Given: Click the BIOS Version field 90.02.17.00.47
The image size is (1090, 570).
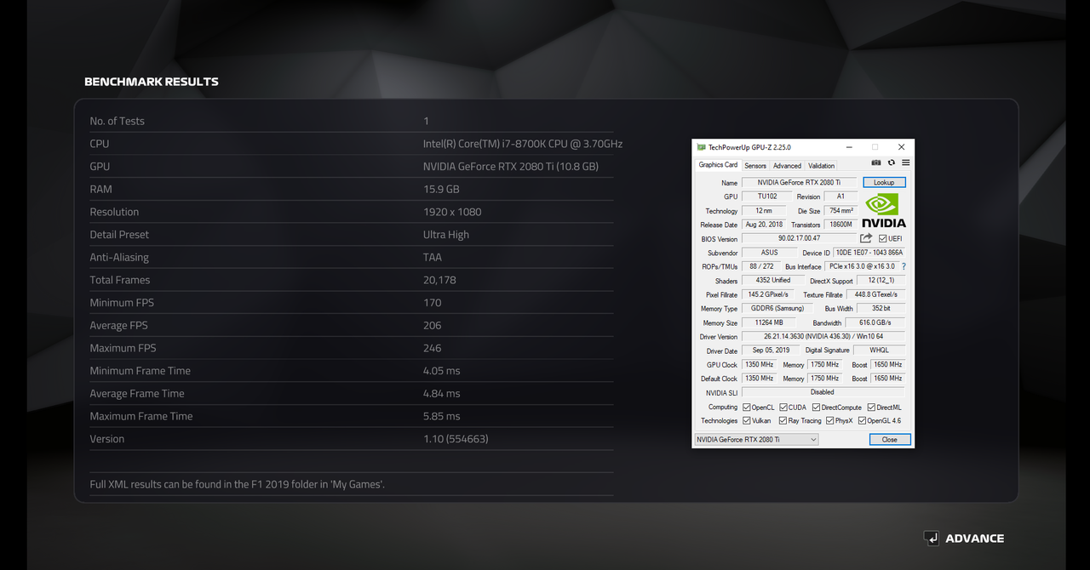Looking at the screenshot, I should (799, 239).
